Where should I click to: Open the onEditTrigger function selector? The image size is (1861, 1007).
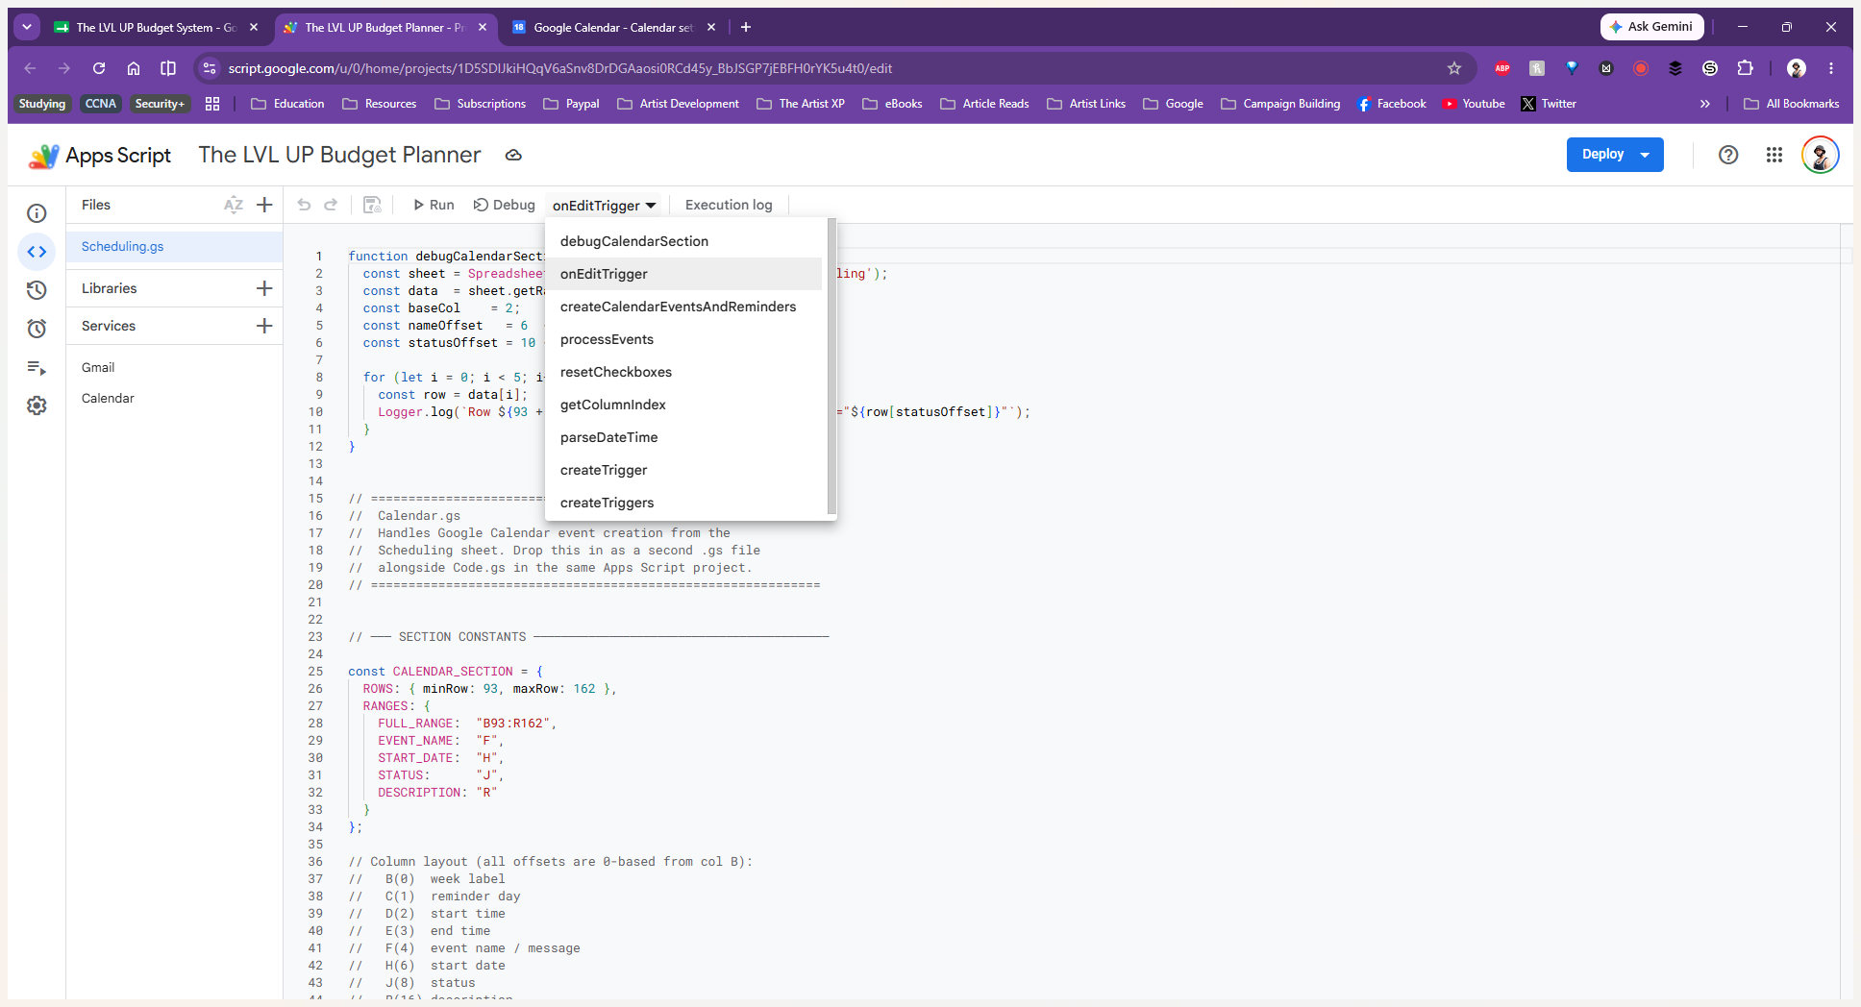click(x=604, y=205)
